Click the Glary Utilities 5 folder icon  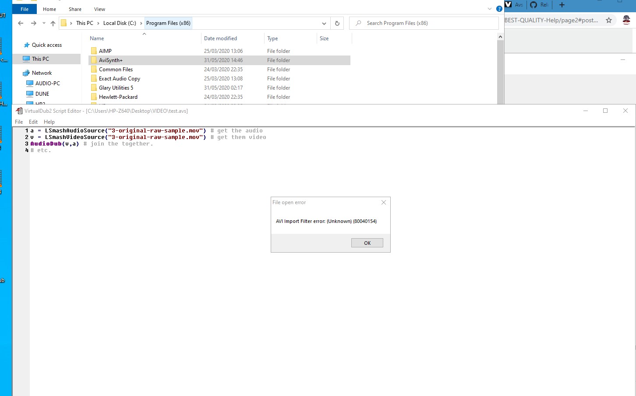94,88
